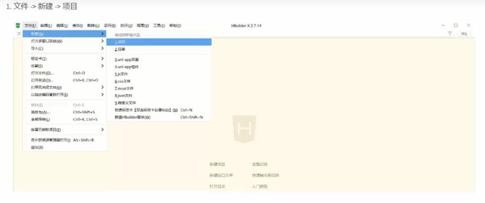Select 5.js文件 entry

(159, 74)
